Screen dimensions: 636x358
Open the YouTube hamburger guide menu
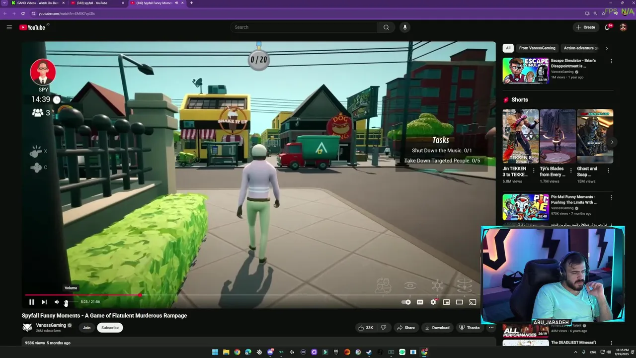[9, 27]
